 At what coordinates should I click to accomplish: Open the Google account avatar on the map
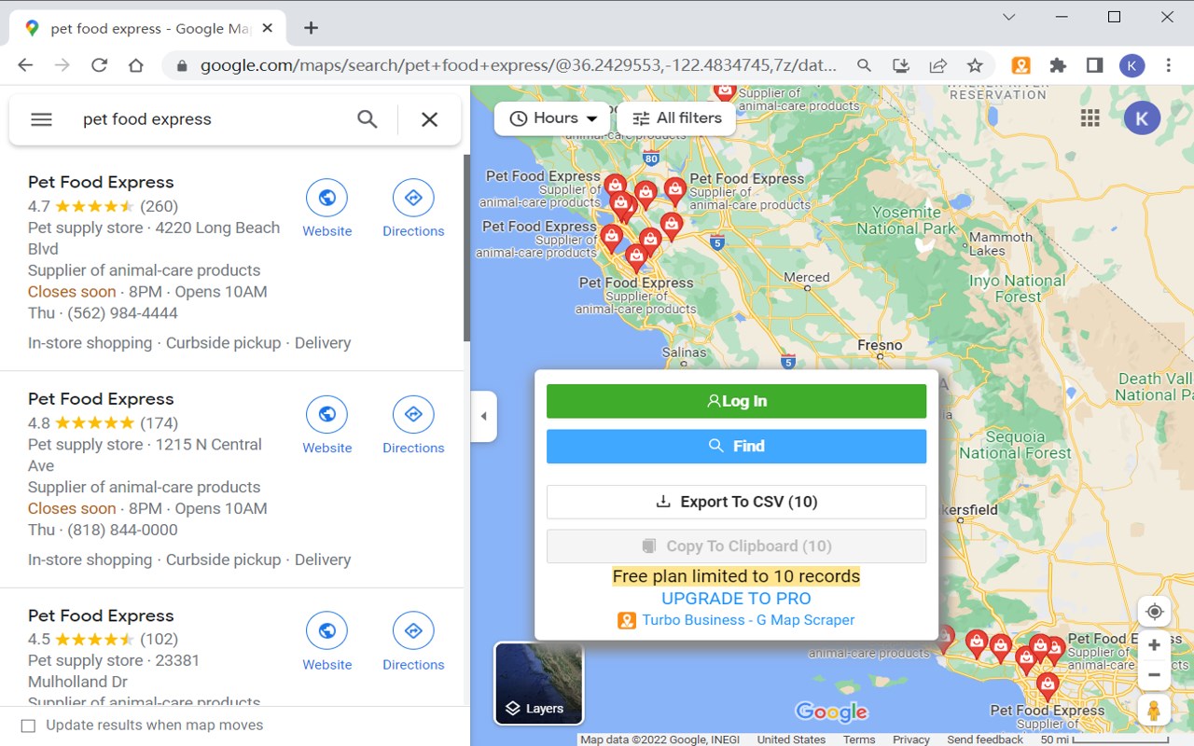(x=1142, y=117)
